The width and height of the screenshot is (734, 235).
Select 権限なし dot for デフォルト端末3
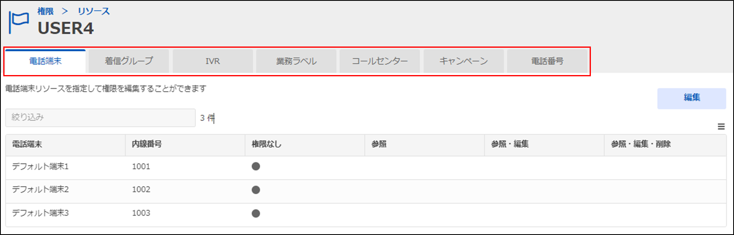pos(256,213)
